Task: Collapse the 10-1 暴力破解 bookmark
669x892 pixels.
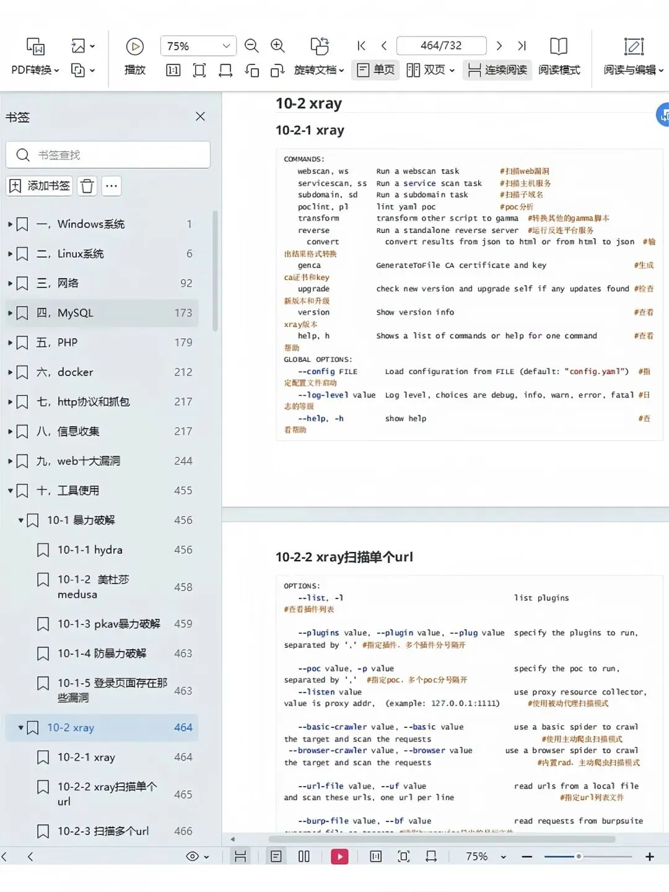Action: tap(20, 520)
